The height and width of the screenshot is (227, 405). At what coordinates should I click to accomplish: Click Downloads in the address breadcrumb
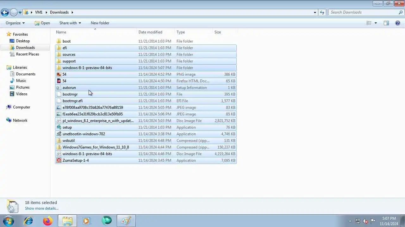[x=59, y=12]
